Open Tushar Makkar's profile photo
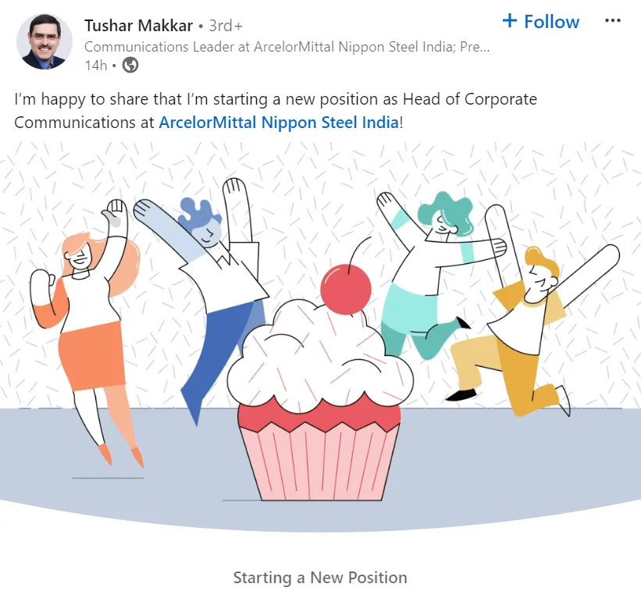 [45, 41]
